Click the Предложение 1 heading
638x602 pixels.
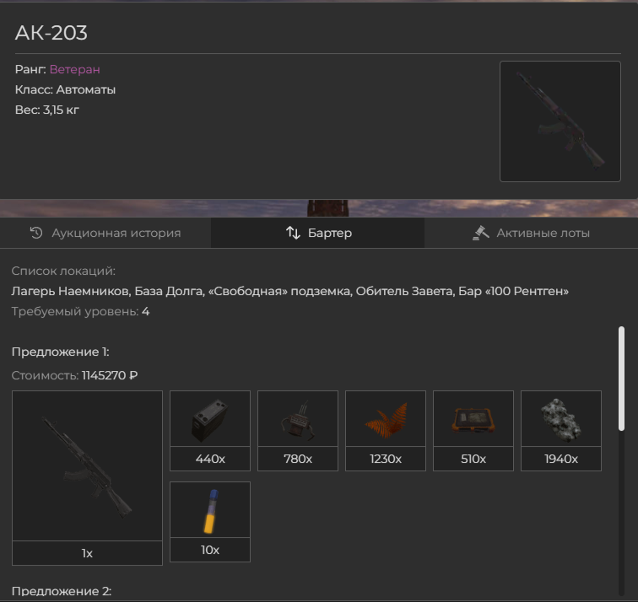[x=61, y=352]
